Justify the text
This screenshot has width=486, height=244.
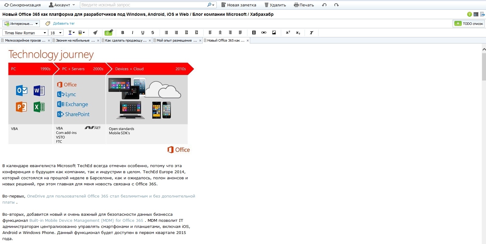click(240, 33)
